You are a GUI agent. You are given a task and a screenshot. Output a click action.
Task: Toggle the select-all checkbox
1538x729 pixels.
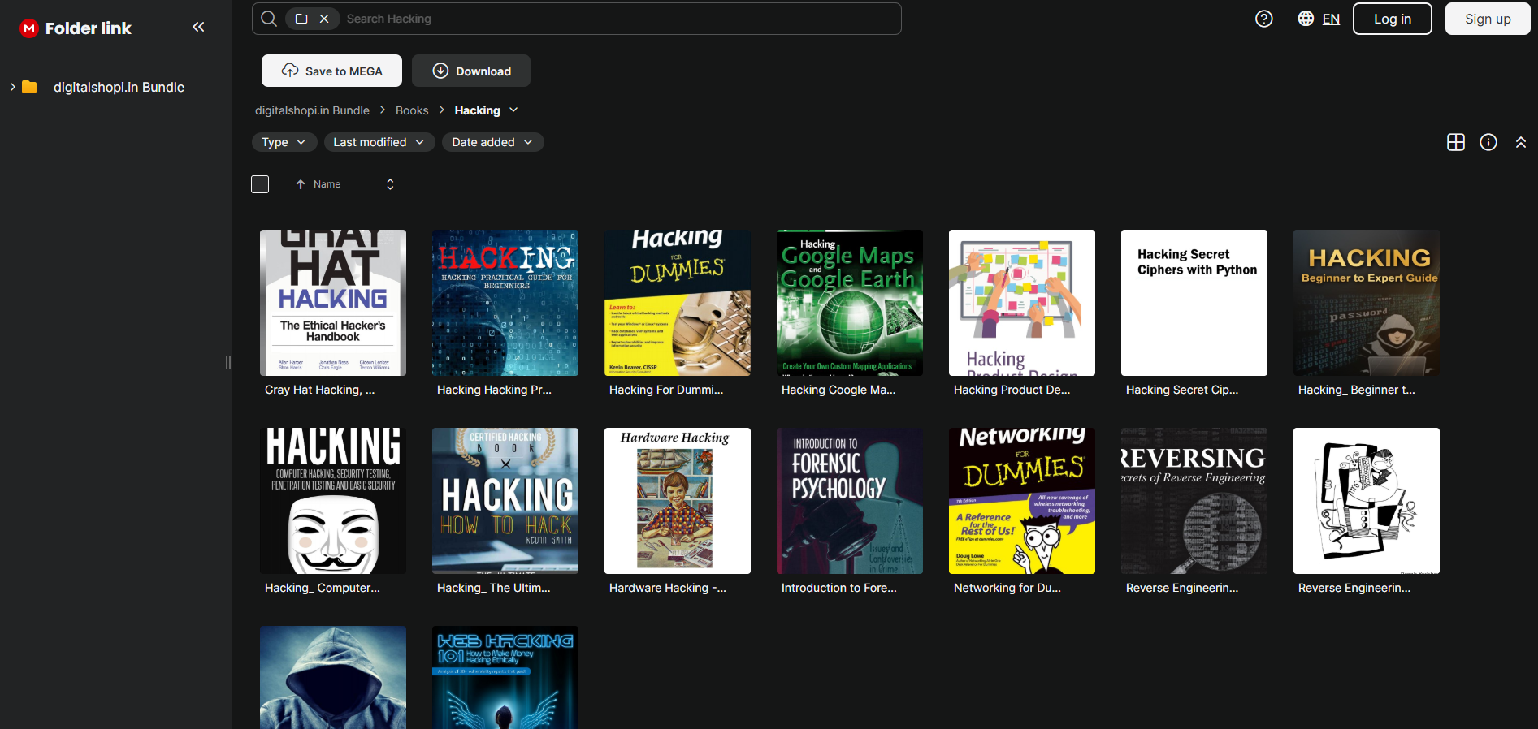pyautogui.click(x=260, y=184)
